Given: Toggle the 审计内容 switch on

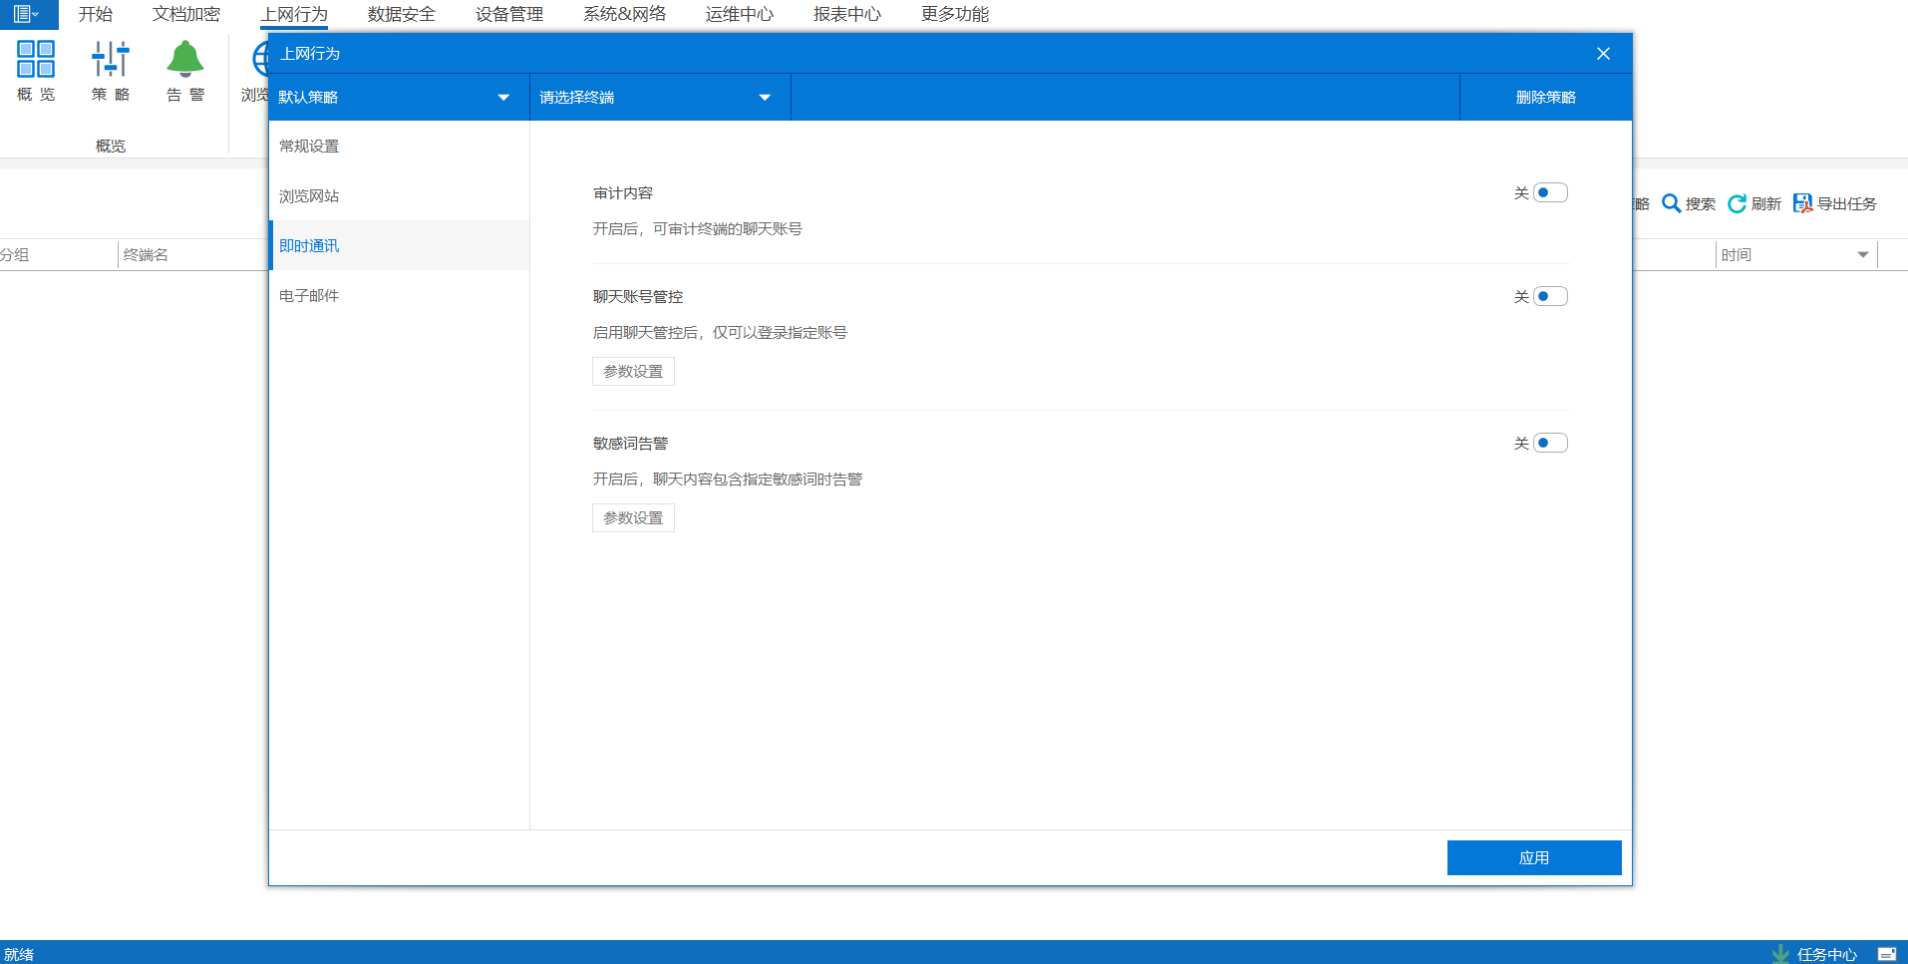Looking at the screenshot, I should coord(1549,191).
